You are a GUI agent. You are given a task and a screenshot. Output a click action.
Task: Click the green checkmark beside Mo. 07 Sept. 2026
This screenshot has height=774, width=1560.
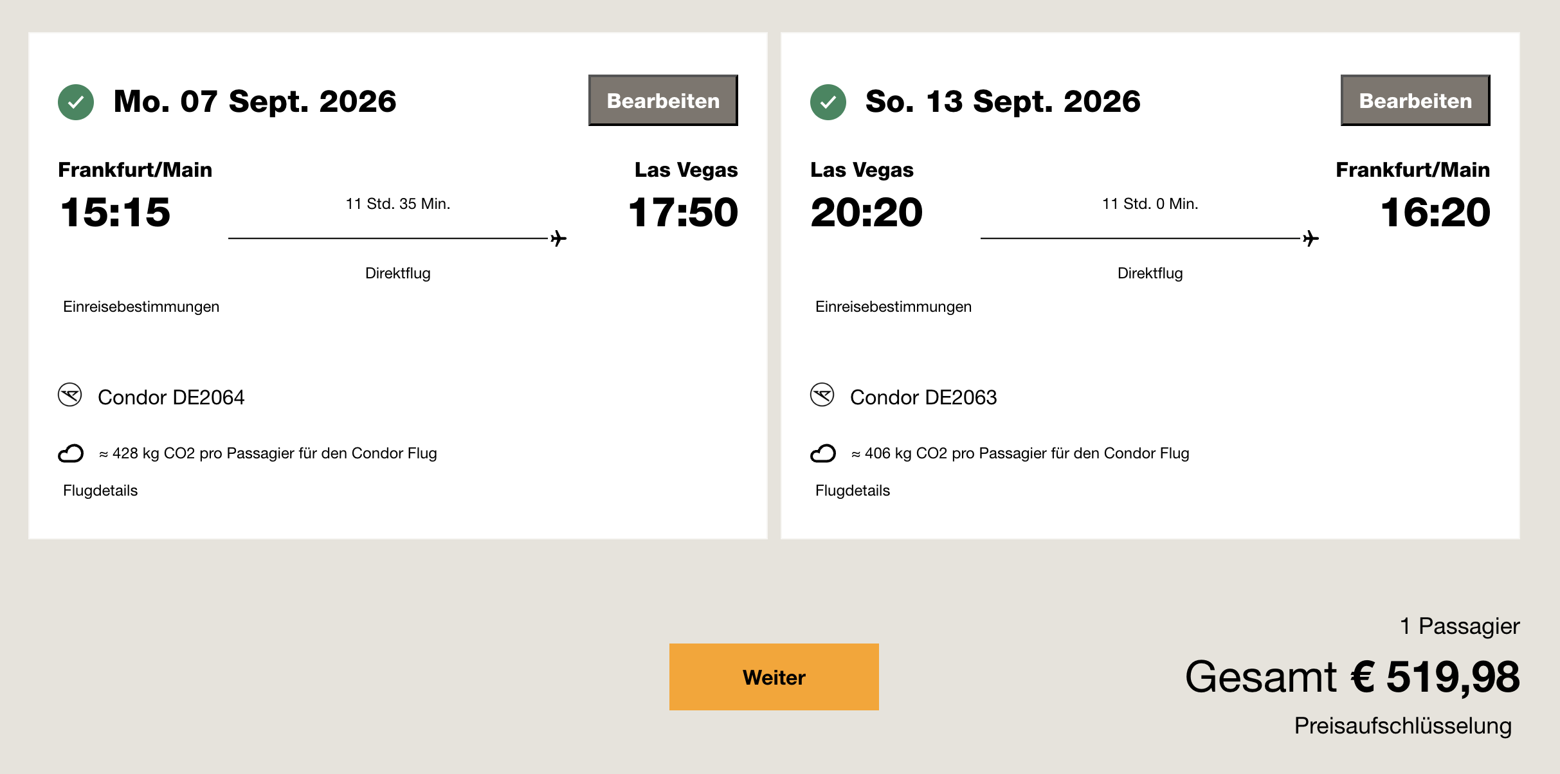[x=76, y=102]
